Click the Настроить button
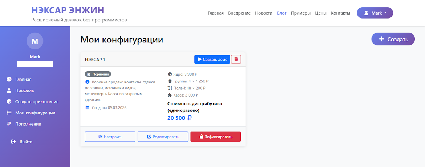Screen dimensions: 425x167 [x=110, y=137]
